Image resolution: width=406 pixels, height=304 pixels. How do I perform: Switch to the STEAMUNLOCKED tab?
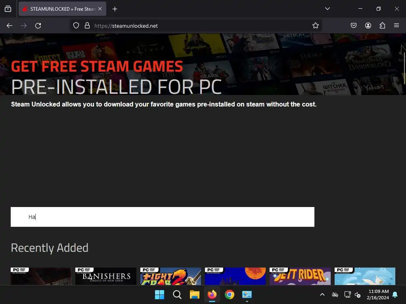click(62, 9)
